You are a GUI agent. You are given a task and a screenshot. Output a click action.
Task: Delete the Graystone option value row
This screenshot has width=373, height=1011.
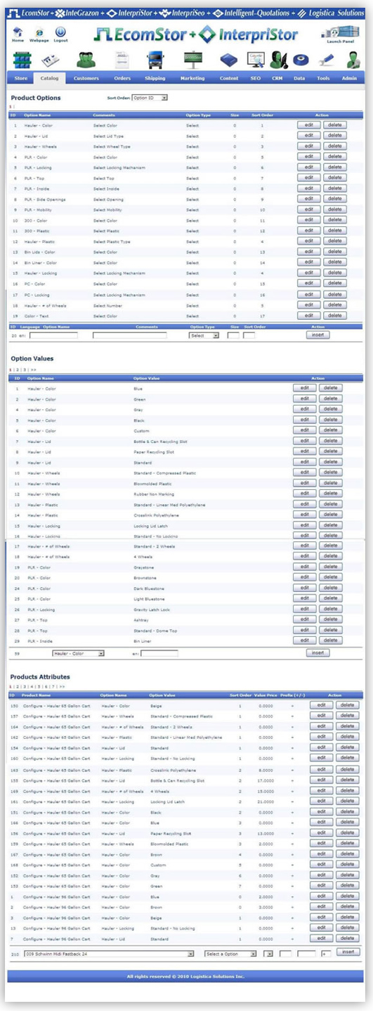pyautogui.click(x=332, y=566)
